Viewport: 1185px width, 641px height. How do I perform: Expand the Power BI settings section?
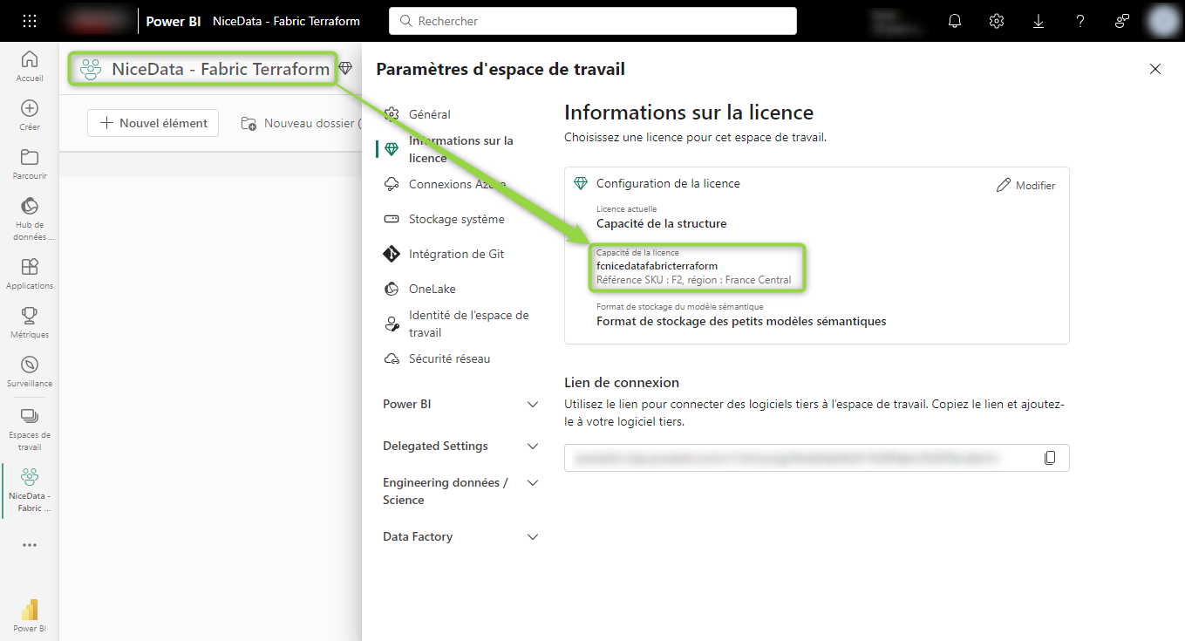(x=460, y=404)
